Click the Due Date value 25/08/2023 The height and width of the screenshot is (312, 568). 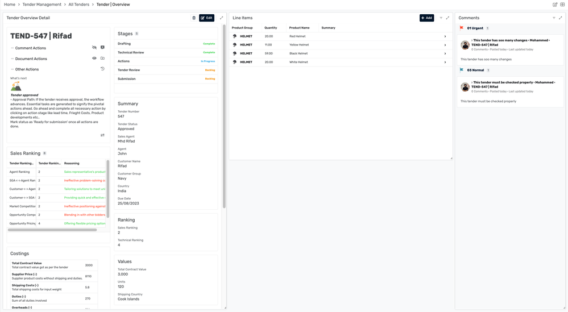tap(128, 203)
